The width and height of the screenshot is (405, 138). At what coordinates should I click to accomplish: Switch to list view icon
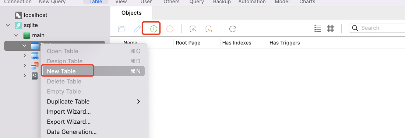(318, 28)
